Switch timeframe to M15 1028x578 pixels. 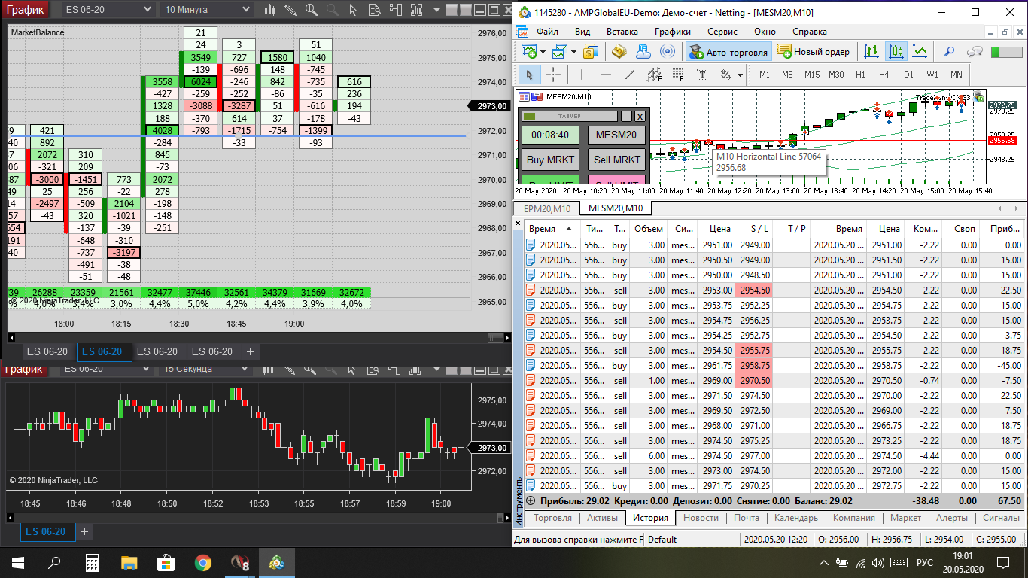811,75
